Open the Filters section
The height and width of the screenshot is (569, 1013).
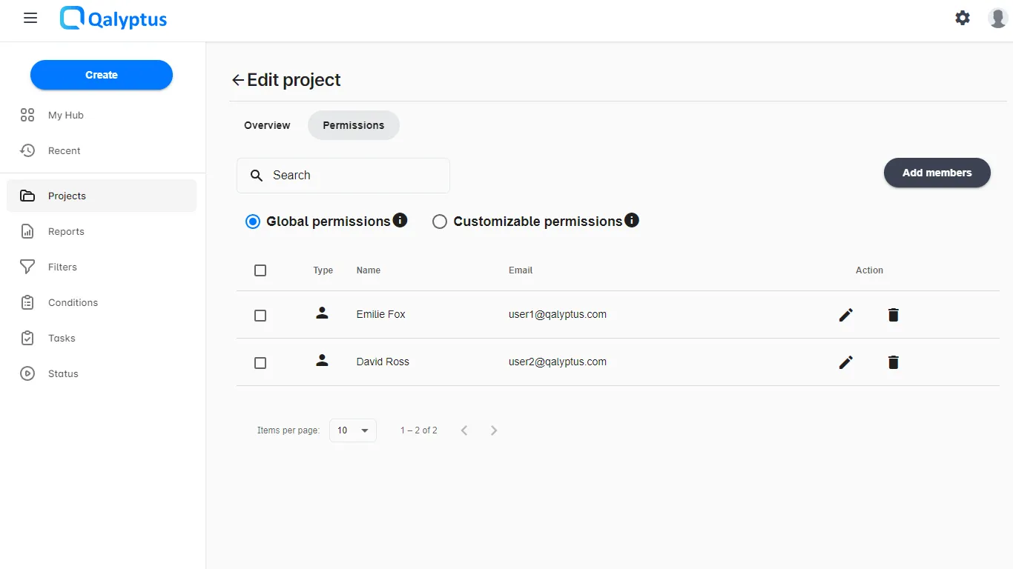(x=63, y=267)
